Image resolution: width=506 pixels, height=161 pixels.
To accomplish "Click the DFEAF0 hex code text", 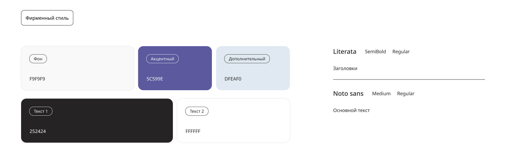I will pos(233,79).
